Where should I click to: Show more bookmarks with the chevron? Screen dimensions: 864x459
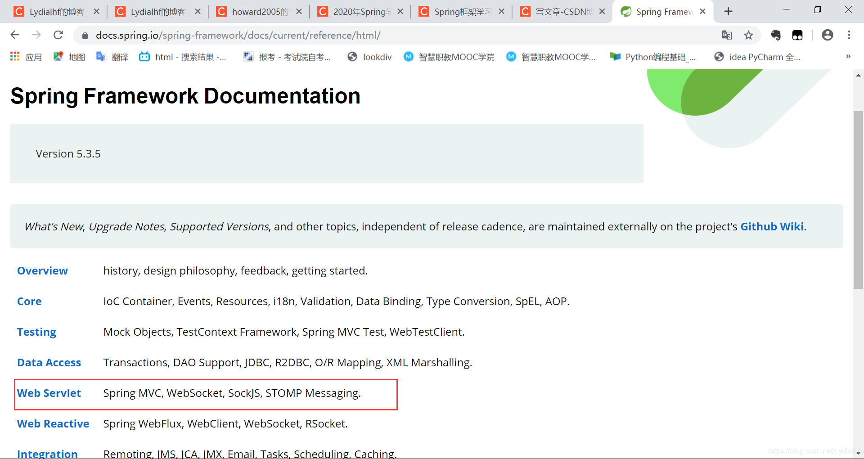pyautogui.click(x=848, y=57)
